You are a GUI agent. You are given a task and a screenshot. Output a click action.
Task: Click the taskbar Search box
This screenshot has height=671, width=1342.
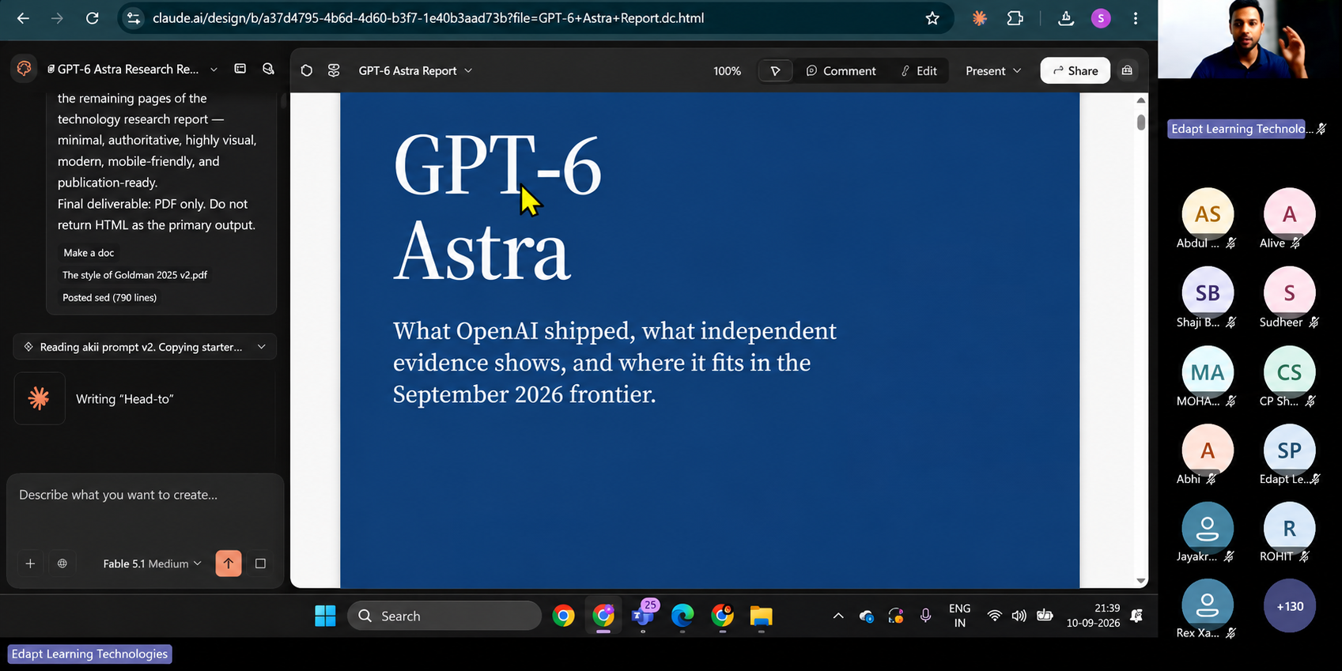(444, 616)
